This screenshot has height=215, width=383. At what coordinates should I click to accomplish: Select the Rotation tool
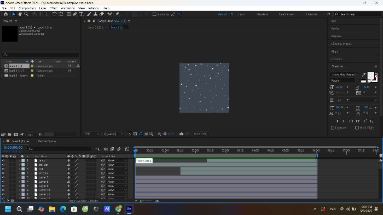(x=55, y=14)
